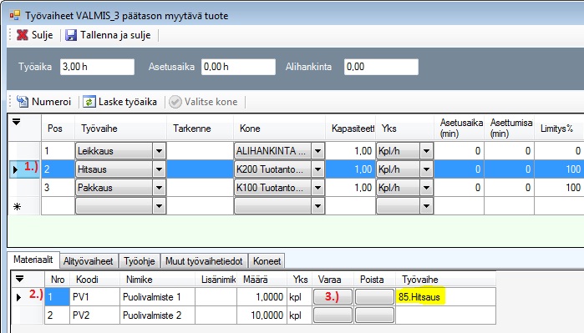
Task: Open Yks dropdown for the Hitsaus row
Action: (x=426, y=169)
